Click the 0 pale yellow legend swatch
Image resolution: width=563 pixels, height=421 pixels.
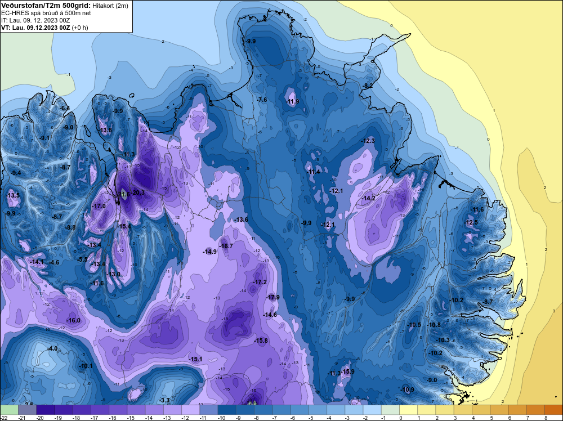[409, 410]
